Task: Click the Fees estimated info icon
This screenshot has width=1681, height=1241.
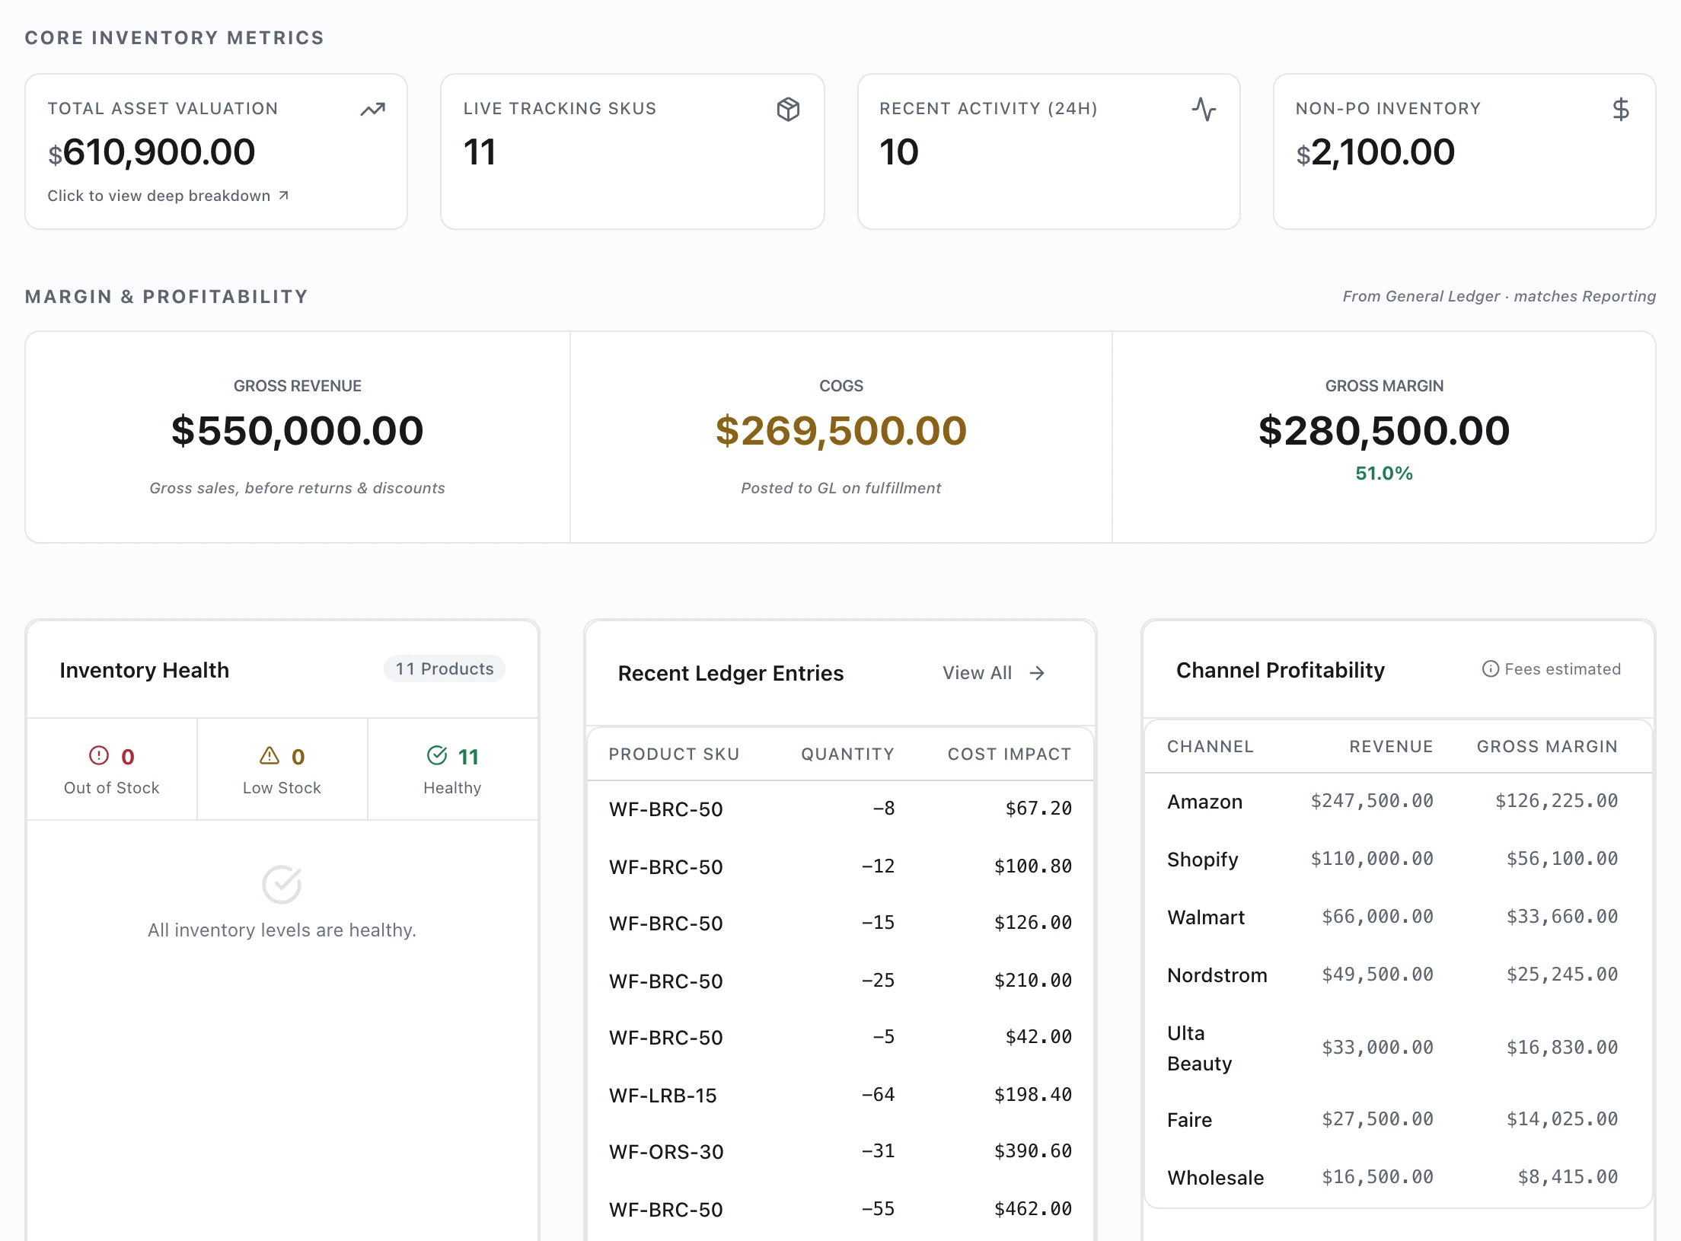Action: coord(1490,668)
